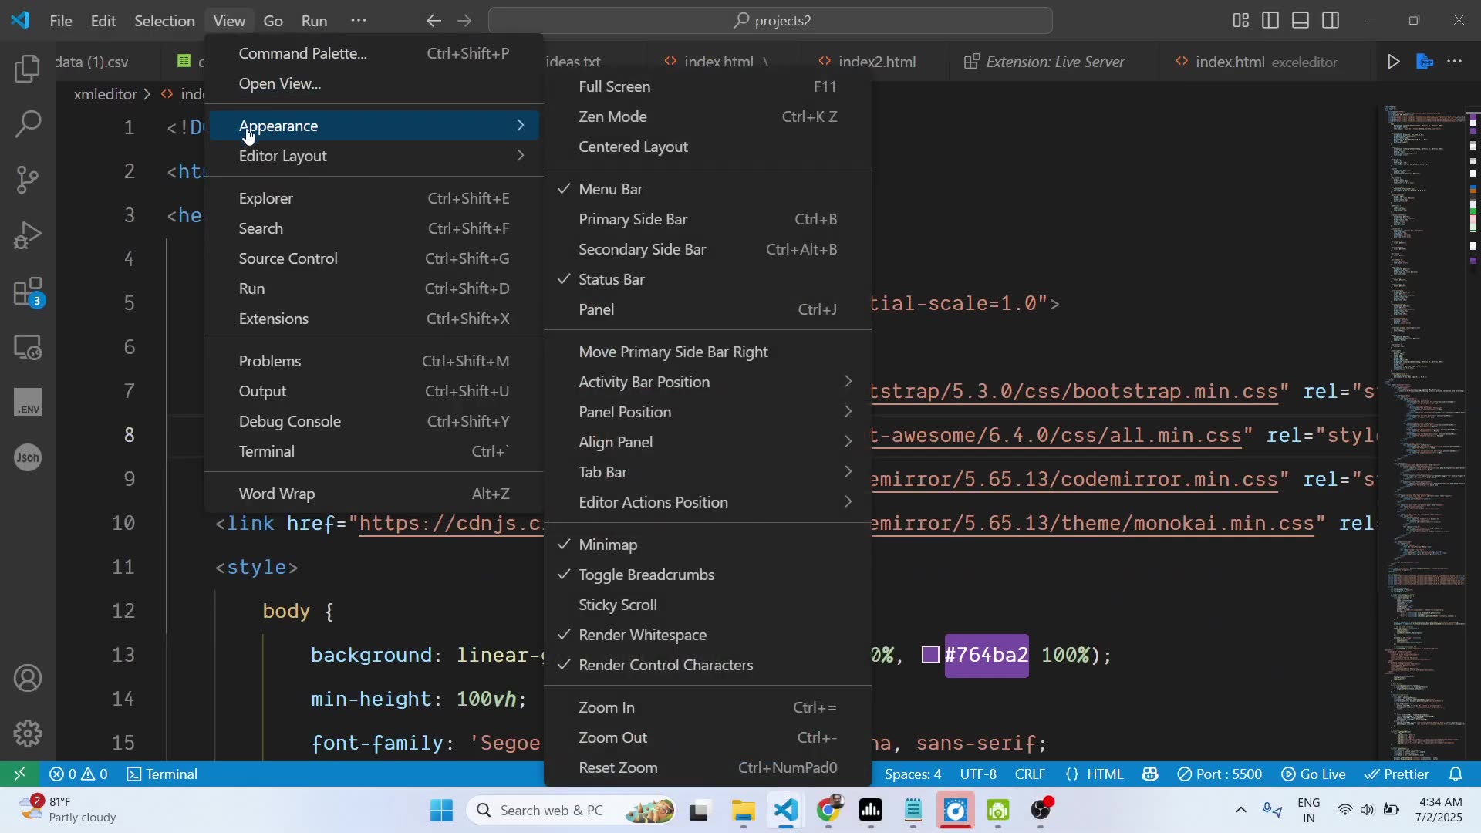Click the Json activity bar icon
Viewport: 1481px width, 833px height.
[x=28, y=458]
